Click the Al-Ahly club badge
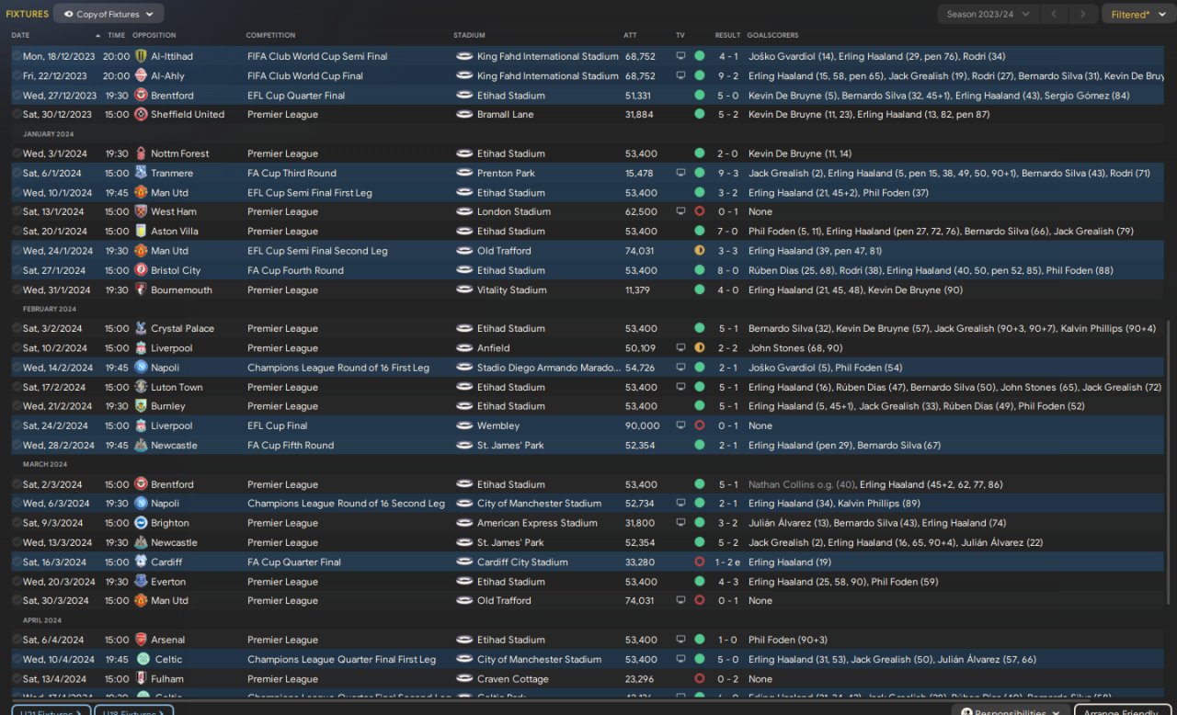 coord(141,75)
